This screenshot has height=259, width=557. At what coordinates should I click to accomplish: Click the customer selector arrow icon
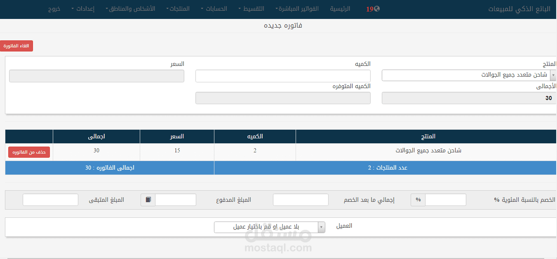pyautogui.click(x=321, y=227)
